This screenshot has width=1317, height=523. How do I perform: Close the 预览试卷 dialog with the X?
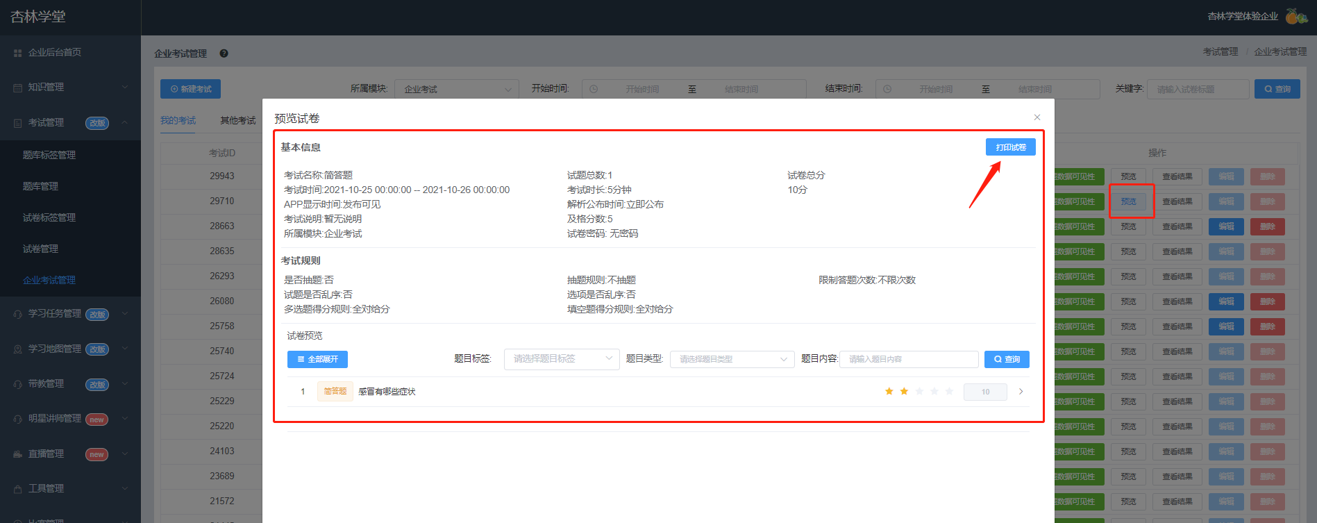click(1037, 117)
